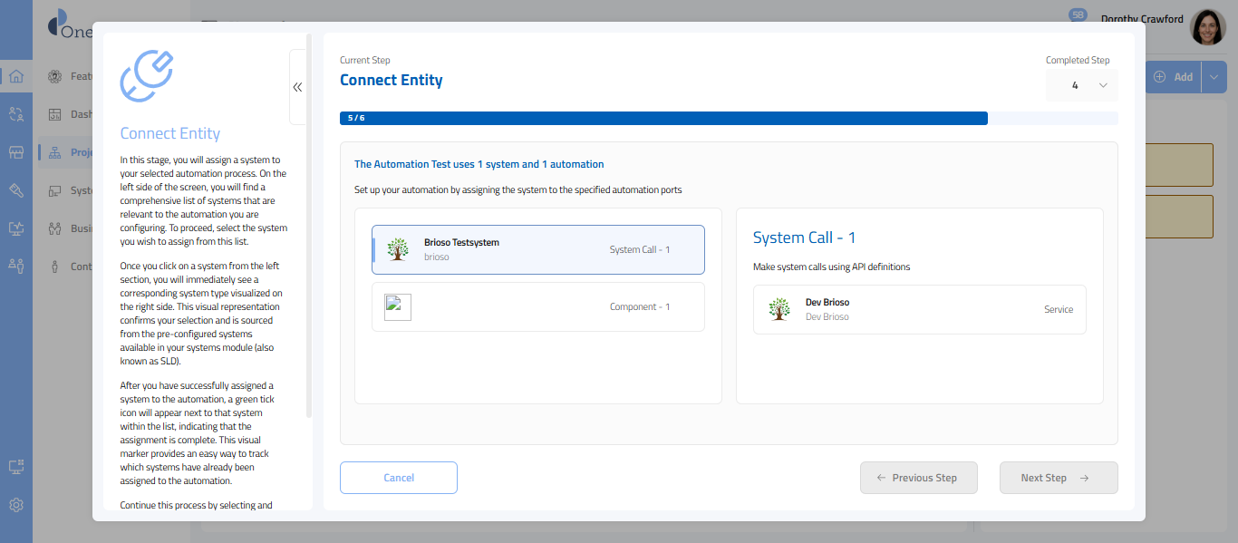Image resolution: width=1238 pixels, height=543 pixels.
Task: Click the 5/6 progress bar
Action: [663, 118]
